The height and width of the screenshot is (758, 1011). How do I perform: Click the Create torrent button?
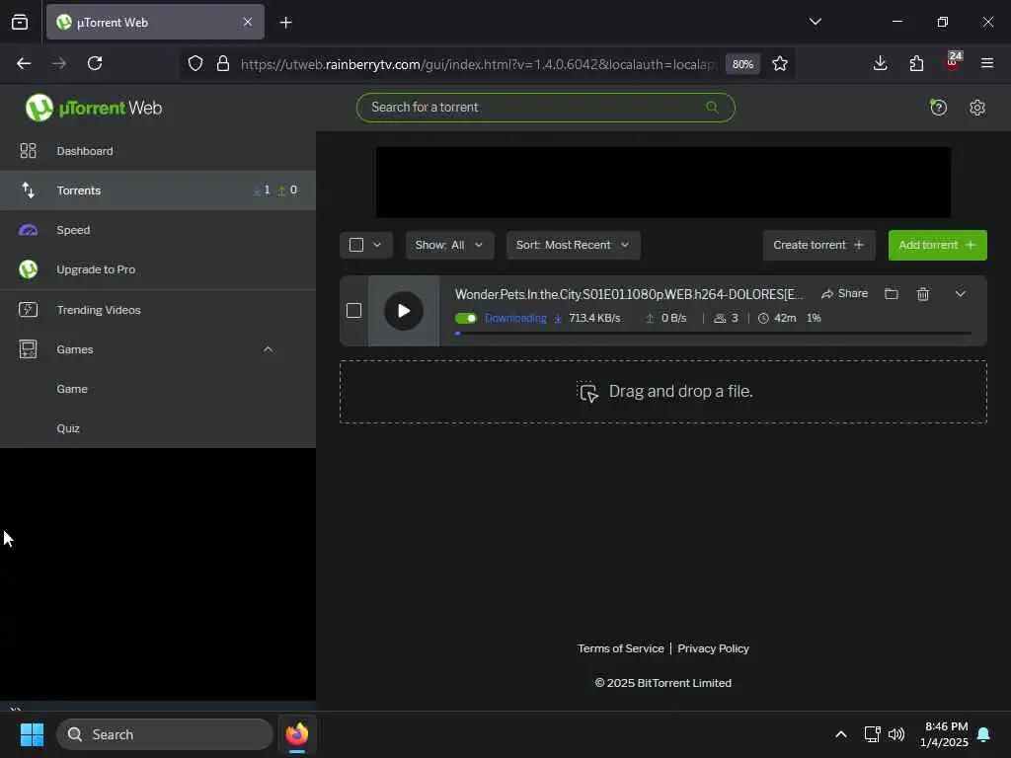[818, 245]
